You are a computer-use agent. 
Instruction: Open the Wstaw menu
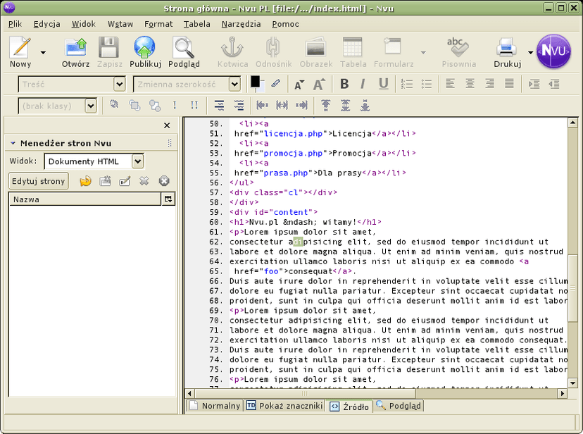(120, 24)
